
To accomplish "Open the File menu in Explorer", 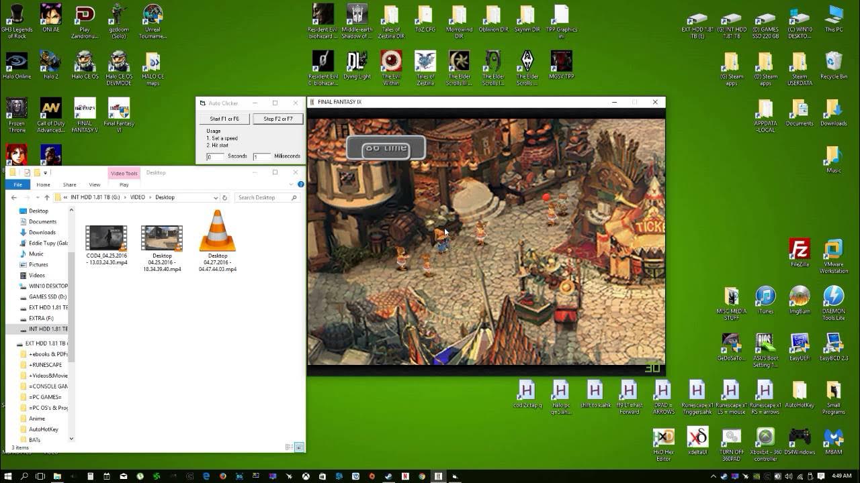I will point(18,184).
